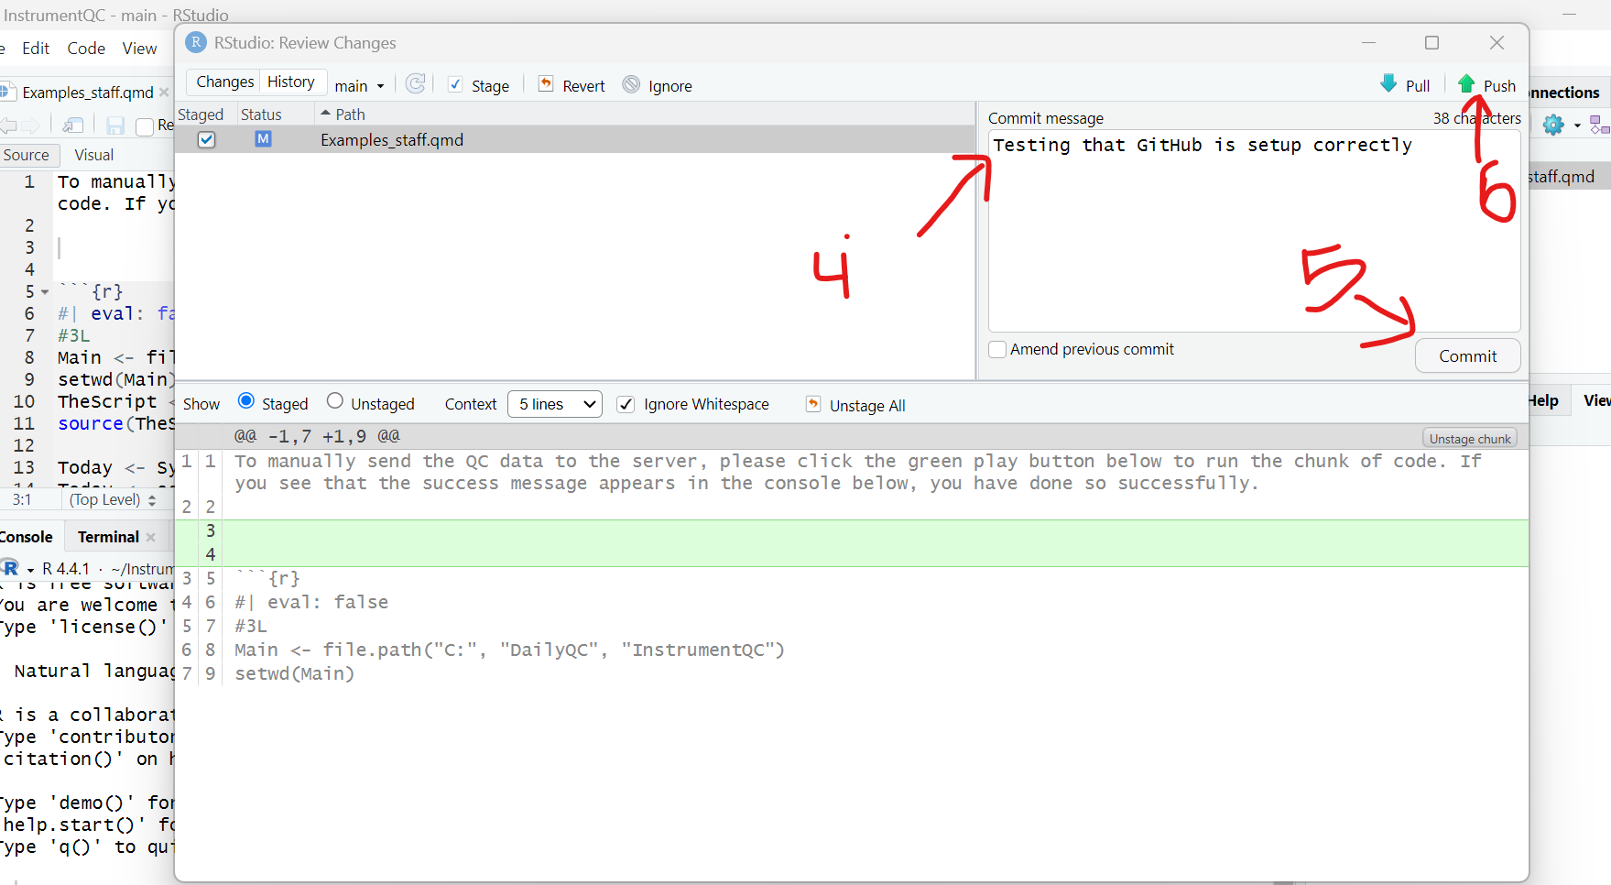The width and height of the screenshot is (1611, 885).
Task: Sort files by the Path column header
Action: (350, 115)
